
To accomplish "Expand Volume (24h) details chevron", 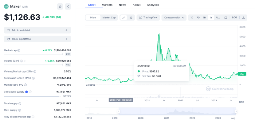I will pos(25,61).
